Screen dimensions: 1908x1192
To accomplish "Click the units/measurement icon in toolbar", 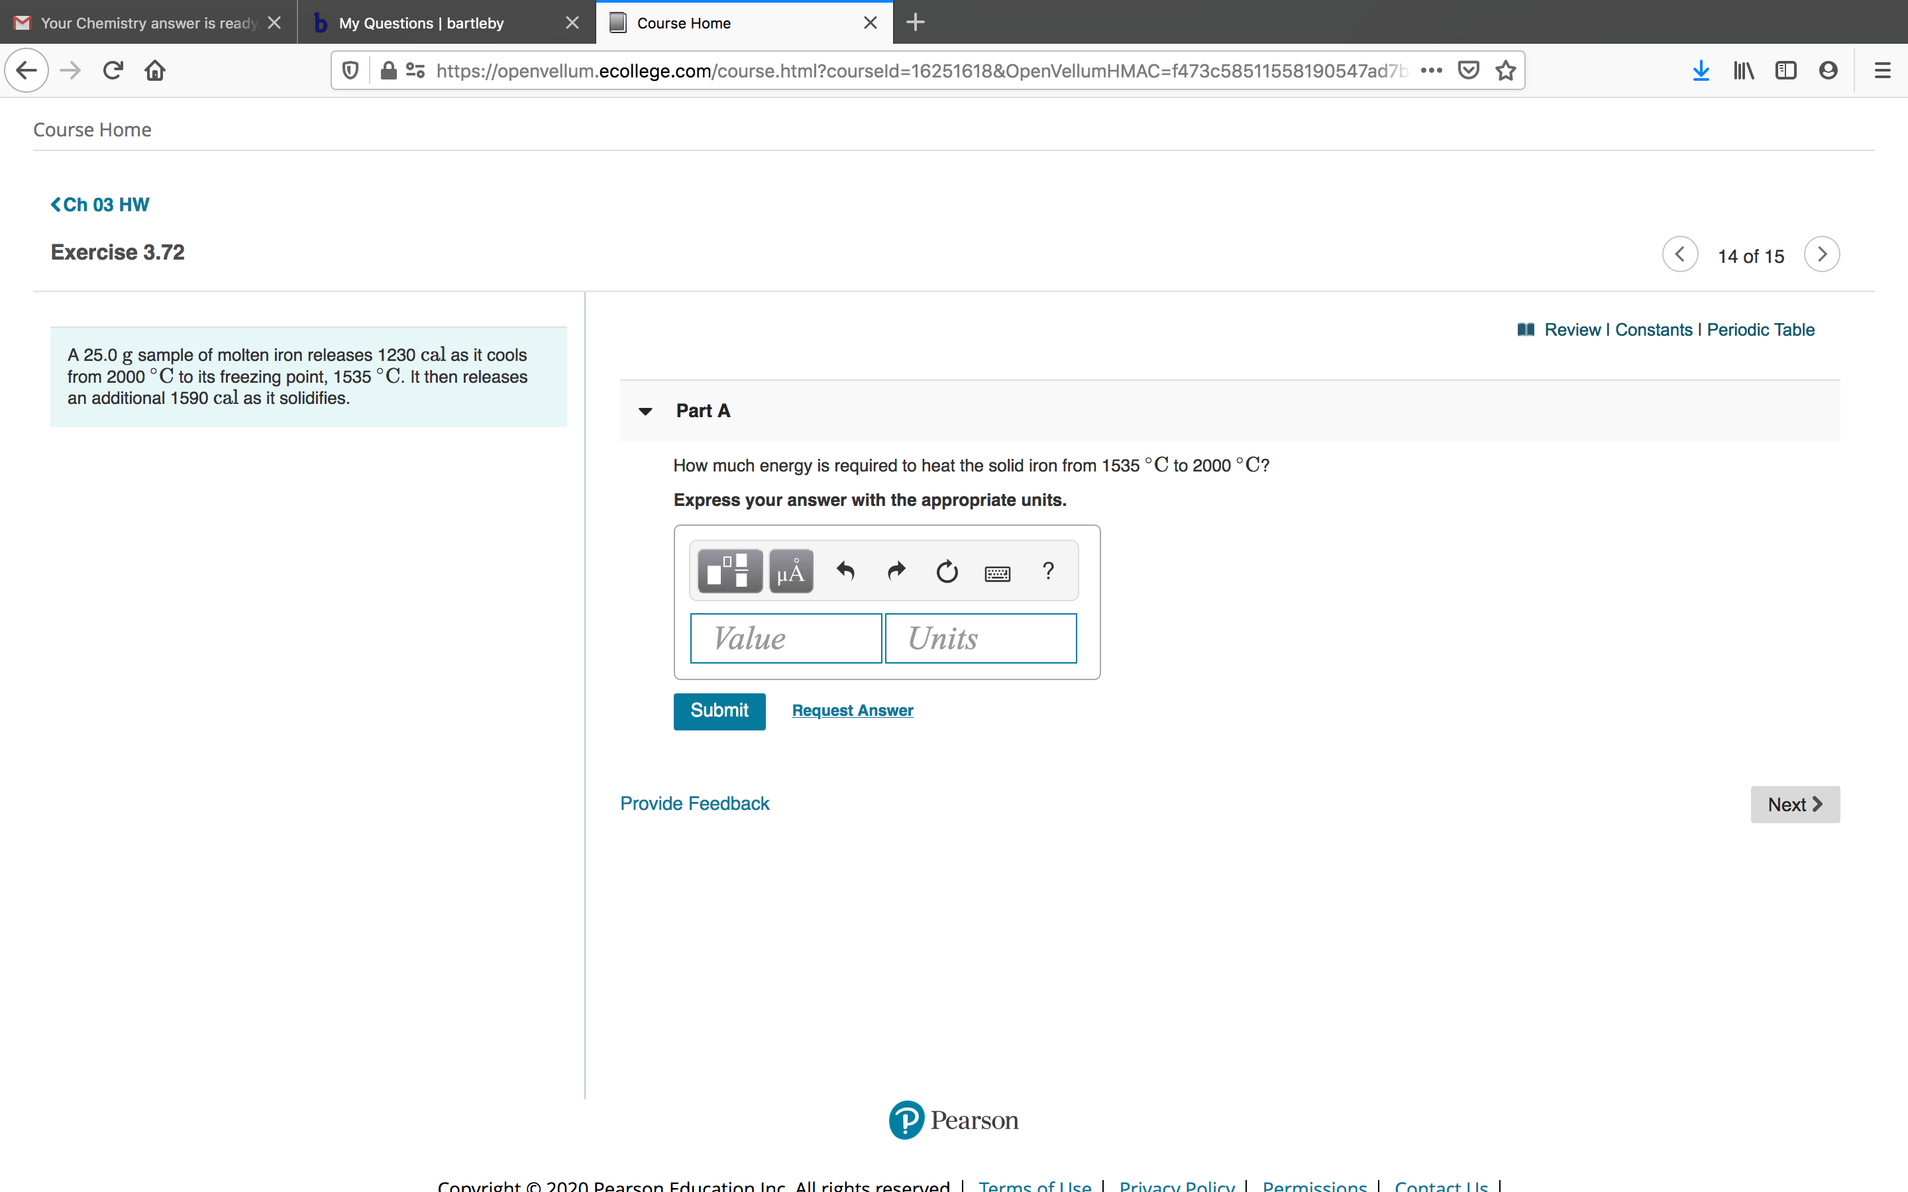I will point(790,570).
